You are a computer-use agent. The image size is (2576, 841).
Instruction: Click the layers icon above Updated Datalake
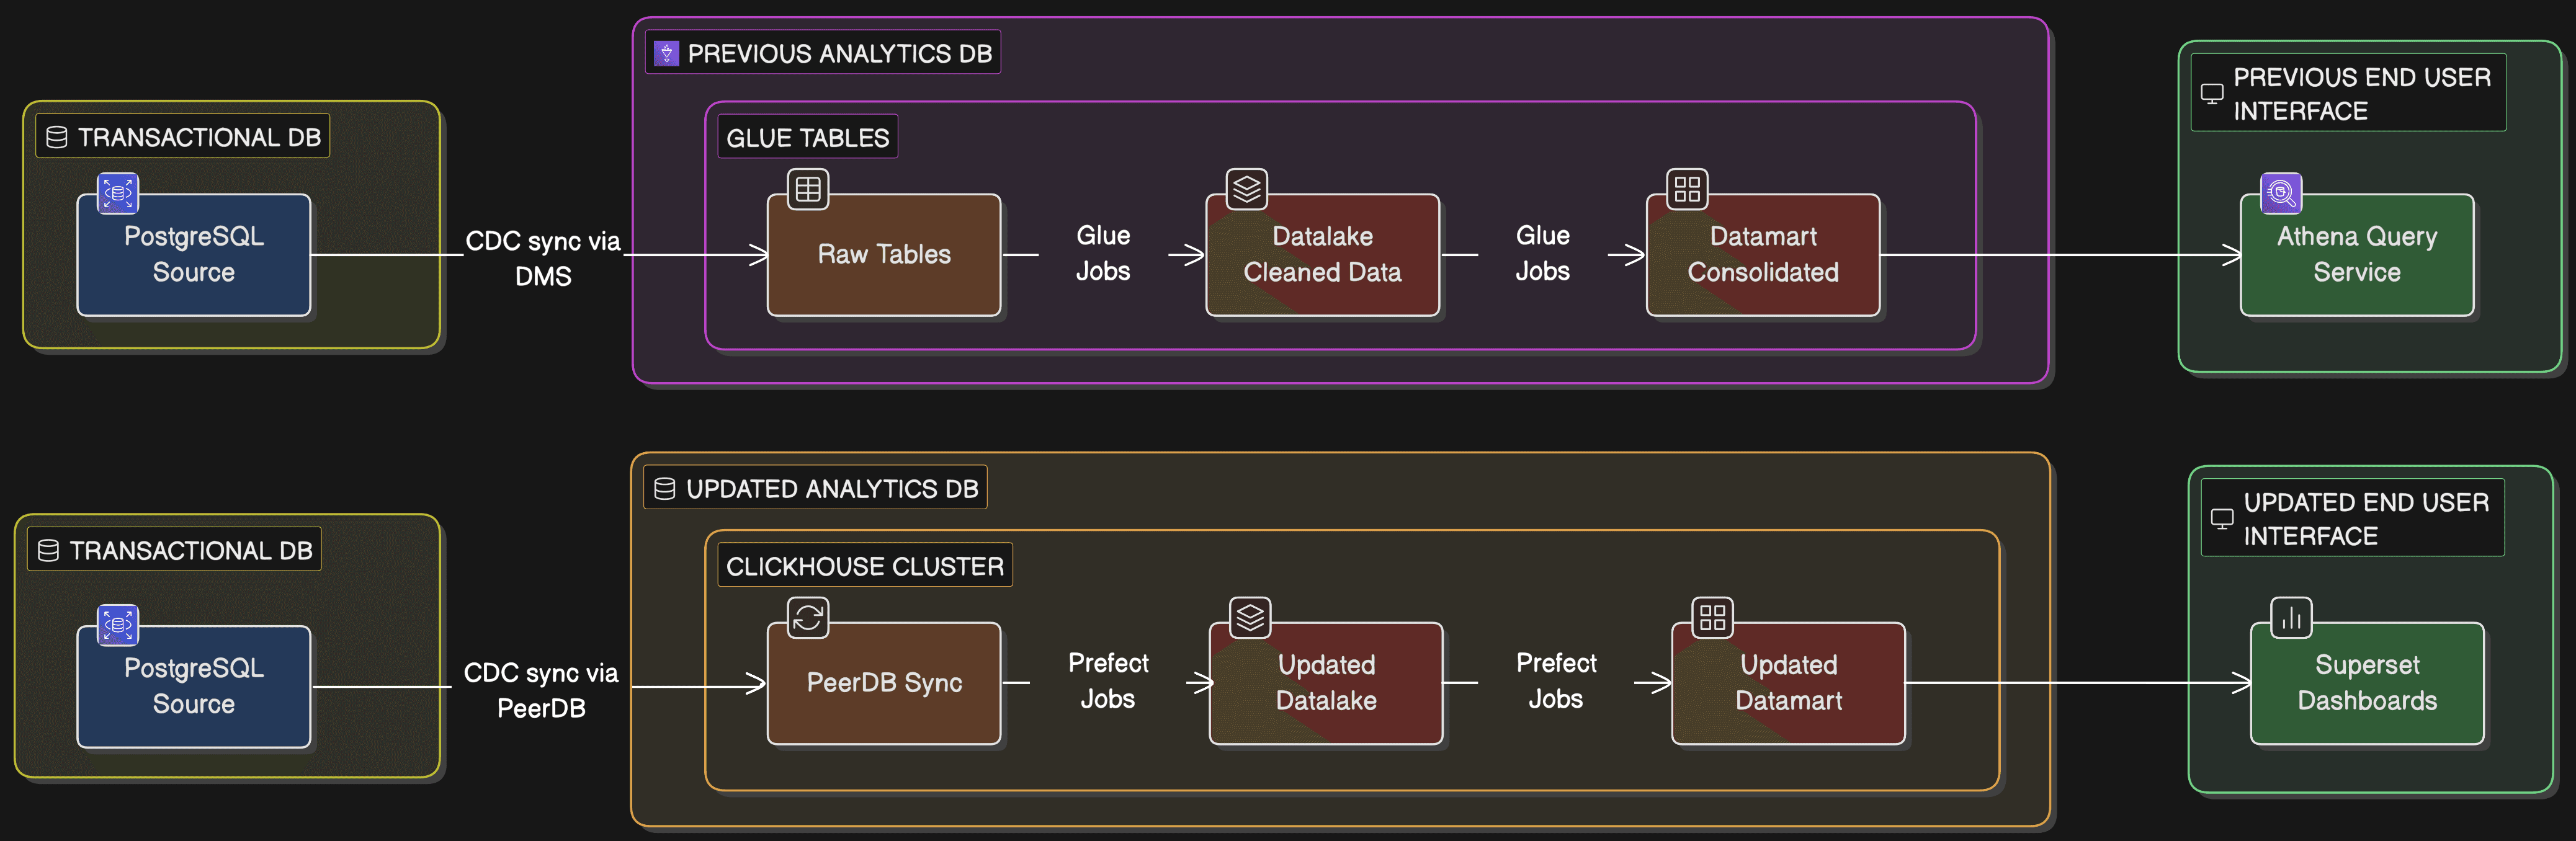(x=1250, y=618)
